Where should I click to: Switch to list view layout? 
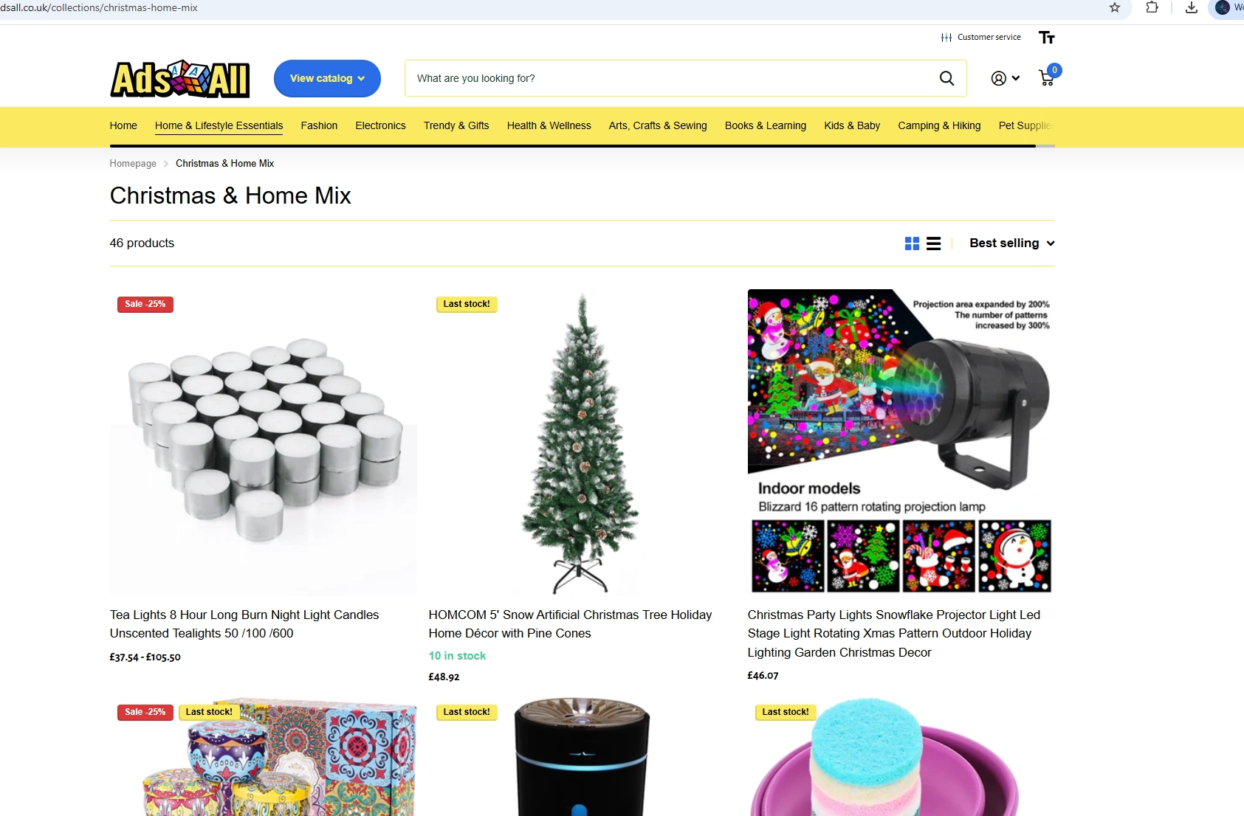pos(934,243)
